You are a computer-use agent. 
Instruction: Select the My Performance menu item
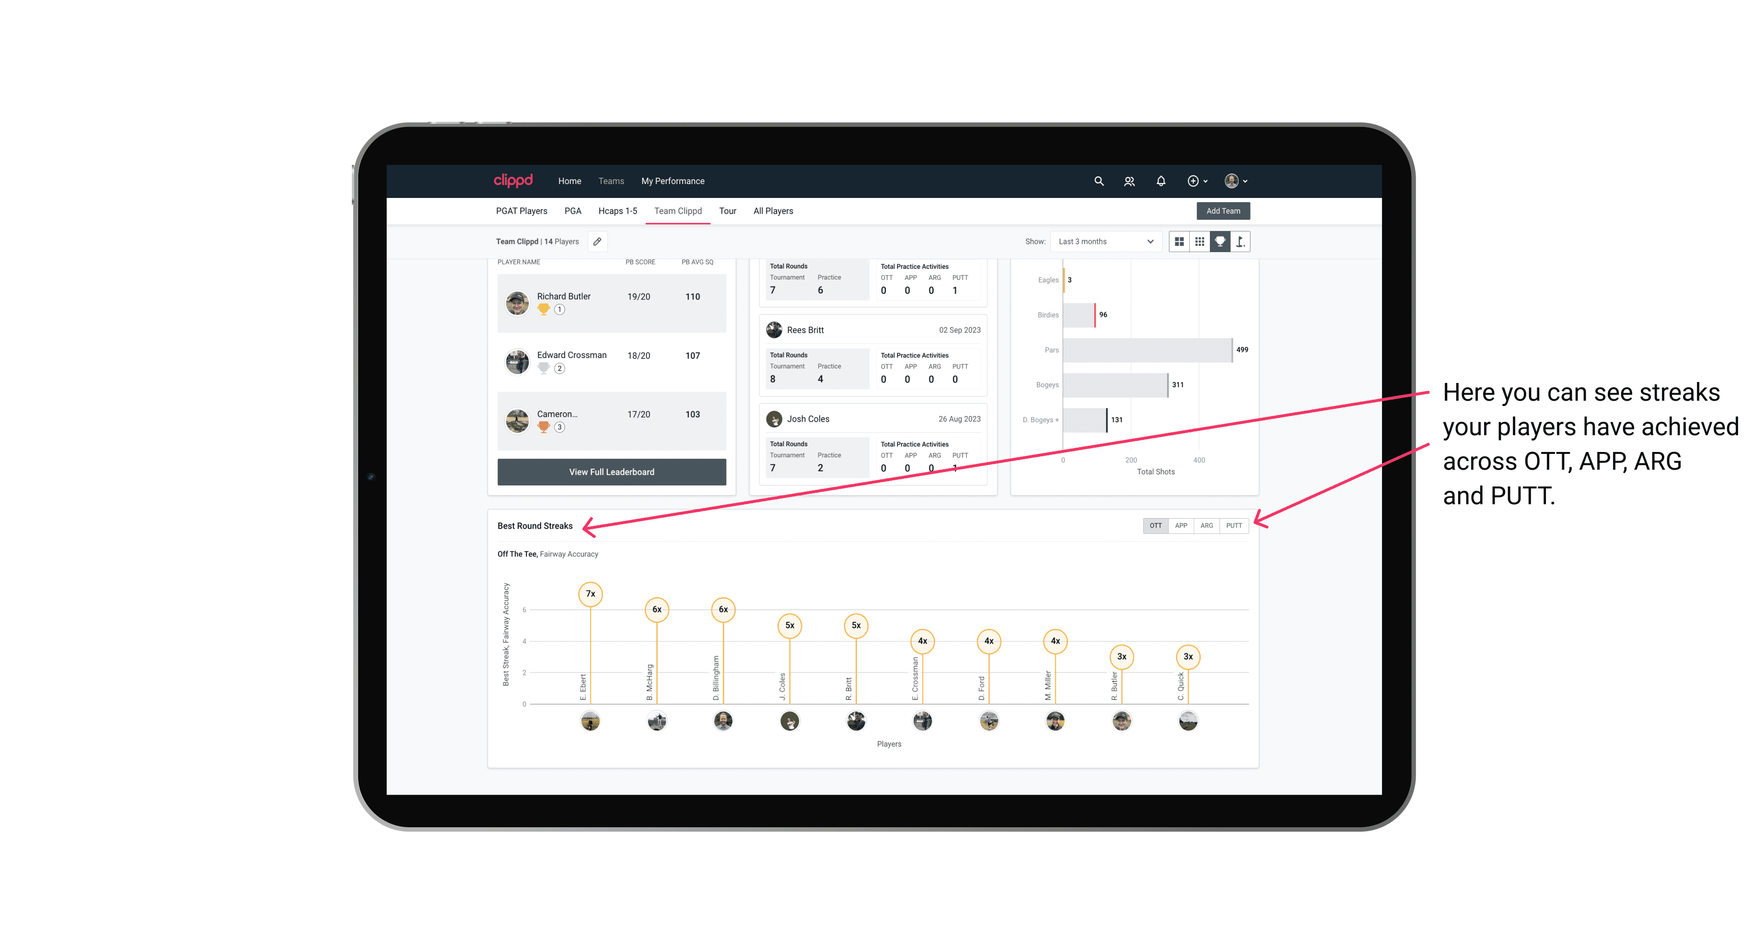[673, 180]
